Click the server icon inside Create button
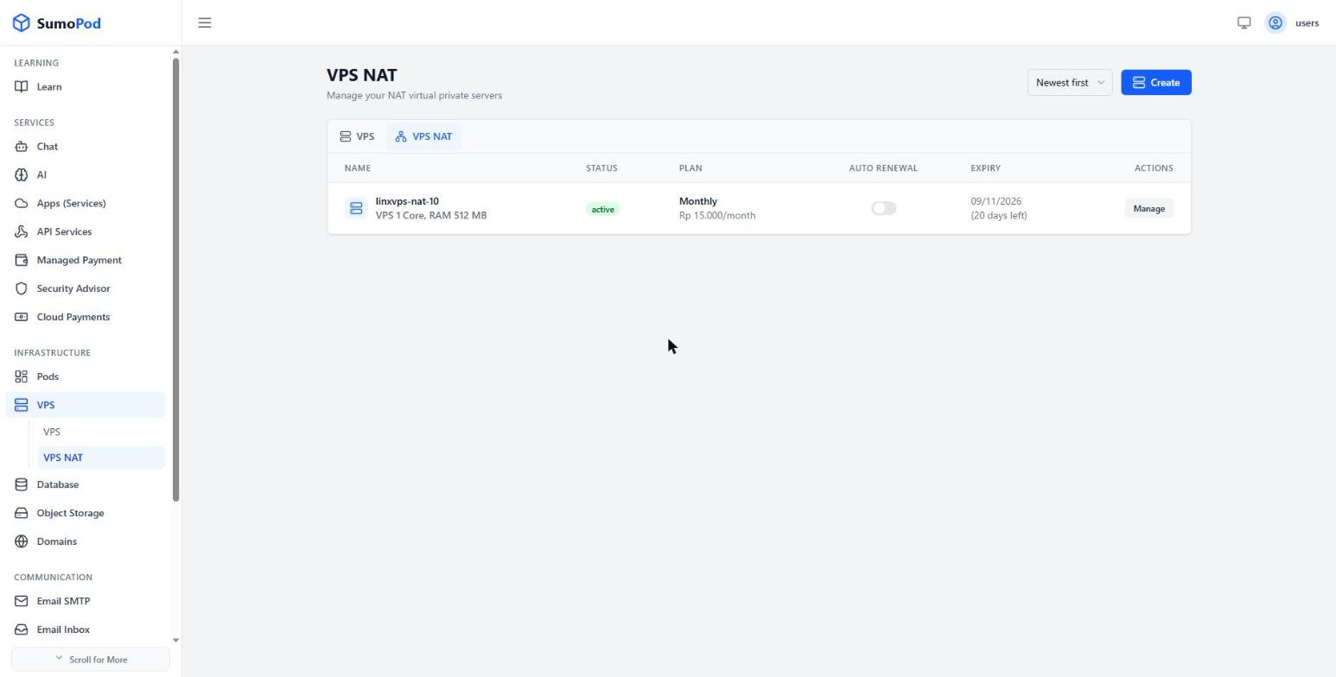This screenshot has width=1336, height=677. click(1139, 83)
